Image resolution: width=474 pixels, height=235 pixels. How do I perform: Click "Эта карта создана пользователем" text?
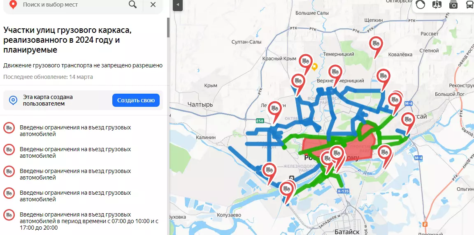pos(48,100)
